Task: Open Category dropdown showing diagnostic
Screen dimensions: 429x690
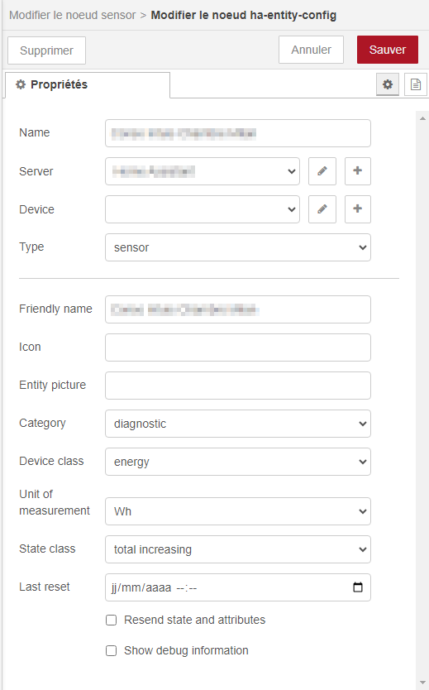Action: pos(238,424)
